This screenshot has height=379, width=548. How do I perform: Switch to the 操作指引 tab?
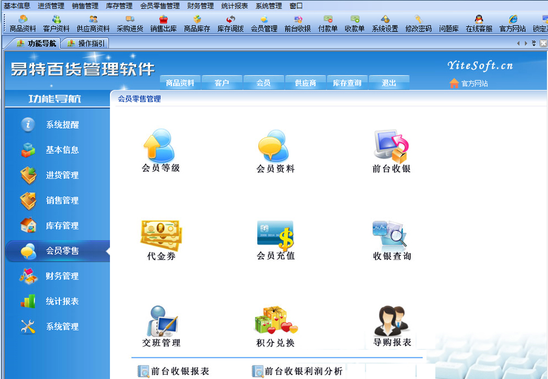point(85,43)
